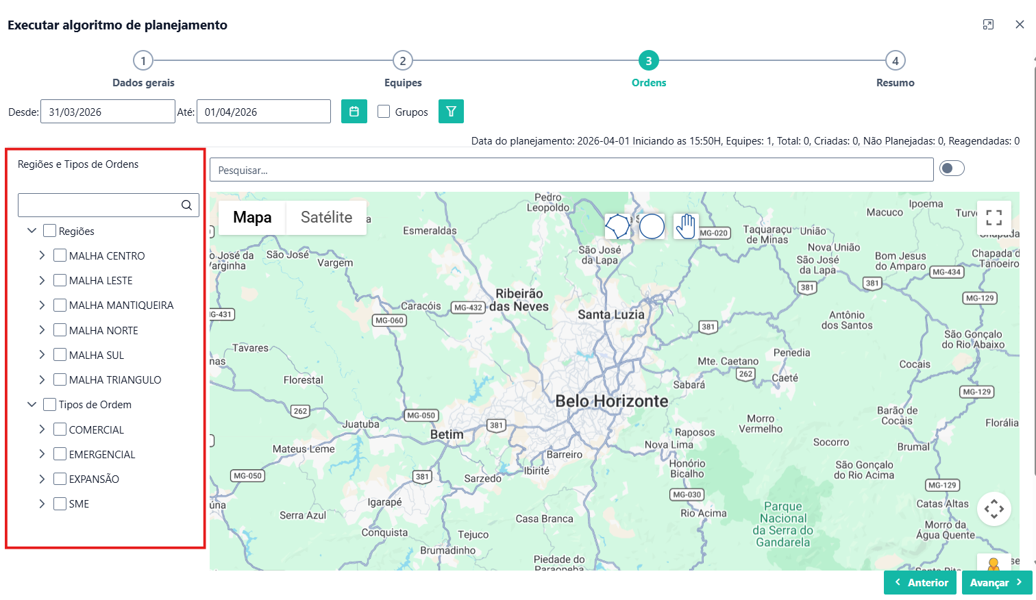
Task: Click the map camera pan control
Action: click(x=994, y=509)
